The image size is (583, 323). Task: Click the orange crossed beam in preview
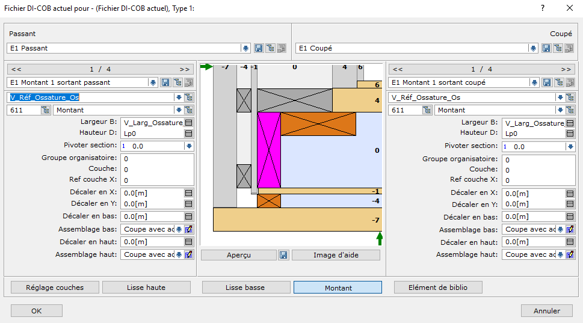318,124
